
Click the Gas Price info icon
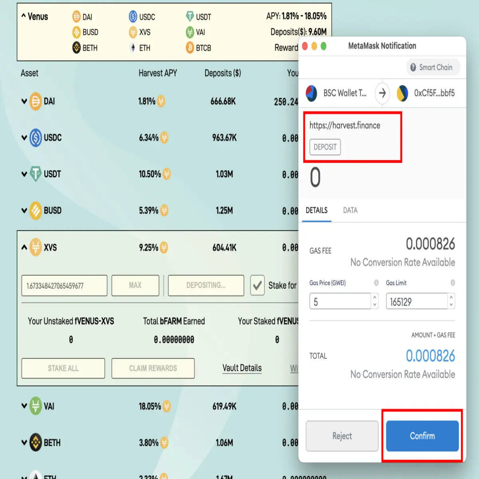[376, 283]
